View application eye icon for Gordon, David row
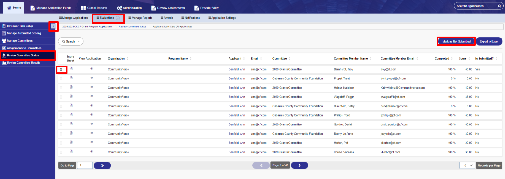The width and height of the screenshot is (505, 179). [92, 124]
